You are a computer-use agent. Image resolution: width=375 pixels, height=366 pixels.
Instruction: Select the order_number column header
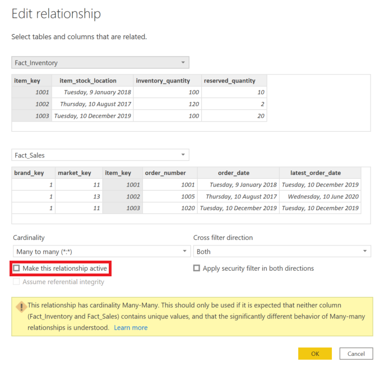(170, 173)
